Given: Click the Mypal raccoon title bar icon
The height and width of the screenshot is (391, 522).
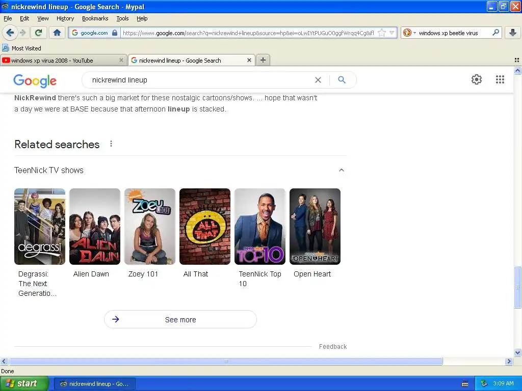Looking at the screenshot, I should coord(5,6).
